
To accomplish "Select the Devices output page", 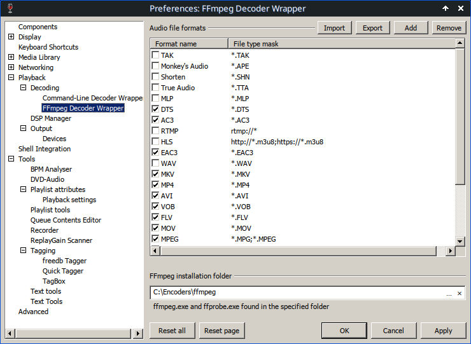I will (x=54, y=139).
